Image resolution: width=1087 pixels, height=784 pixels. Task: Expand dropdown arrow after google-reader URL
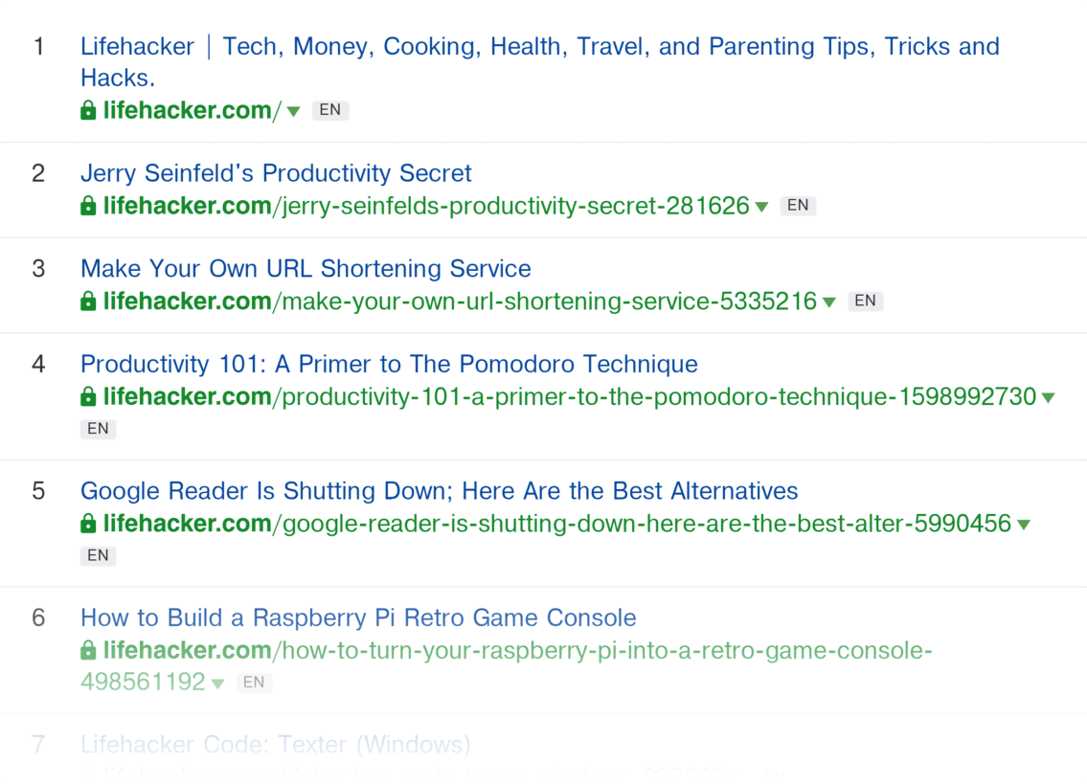pos(1023,525)
